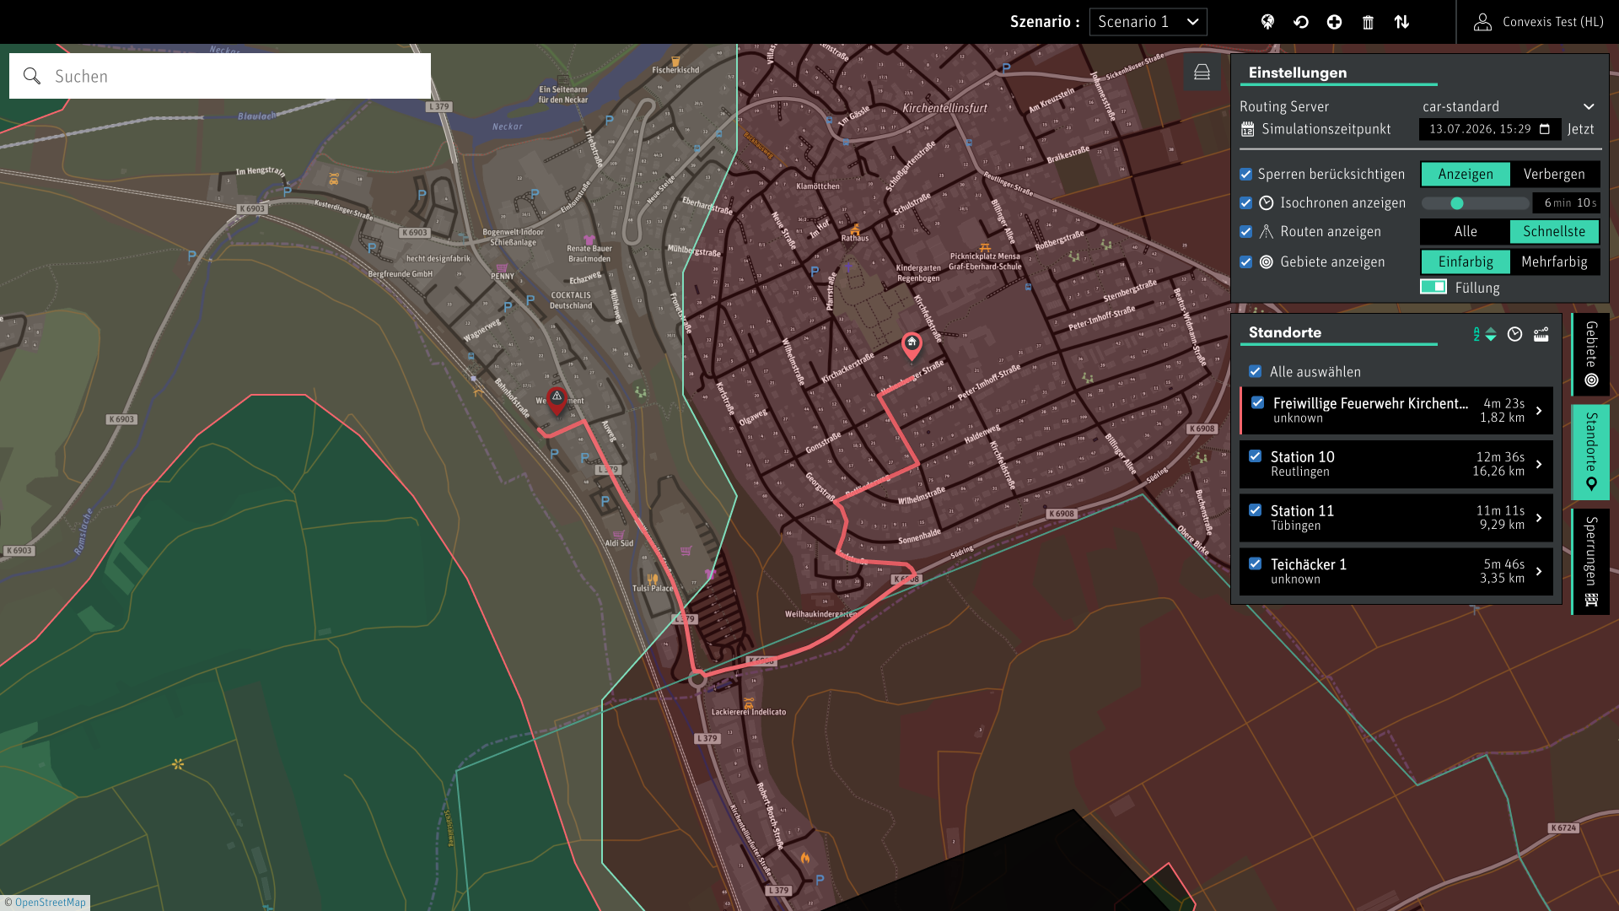
Task: Uncheck the Station 10 checkbox
Action: click(x=1255, y=455)
